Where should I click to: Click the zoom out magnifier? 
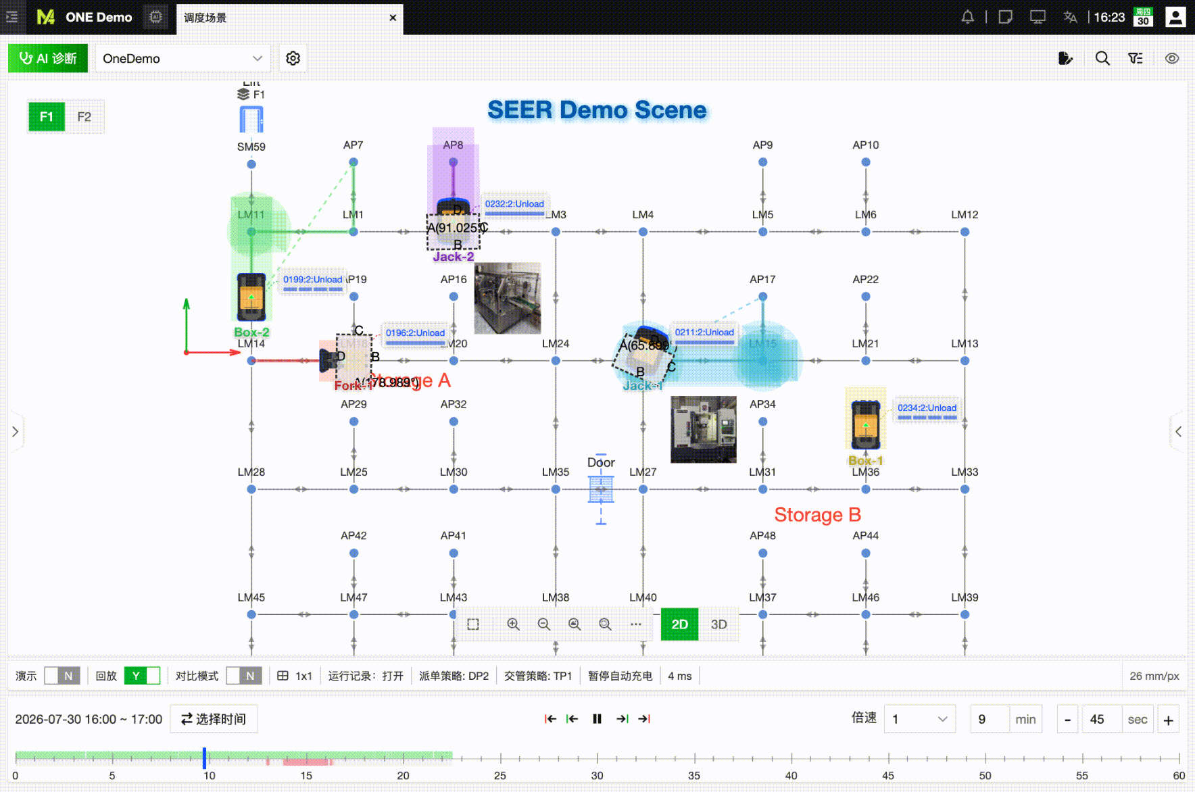(543, 624)
